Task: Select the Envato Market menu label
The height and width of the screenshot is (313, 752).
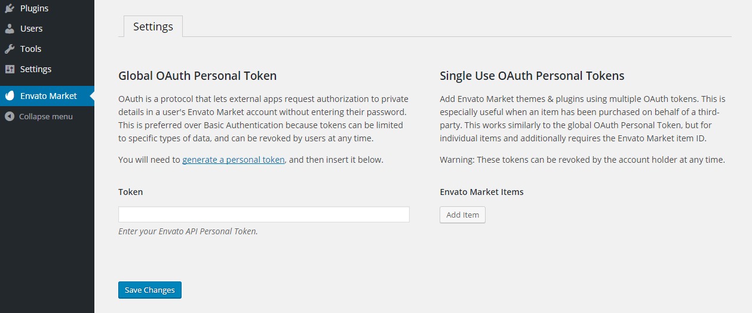Action: (x=48, y=96)
